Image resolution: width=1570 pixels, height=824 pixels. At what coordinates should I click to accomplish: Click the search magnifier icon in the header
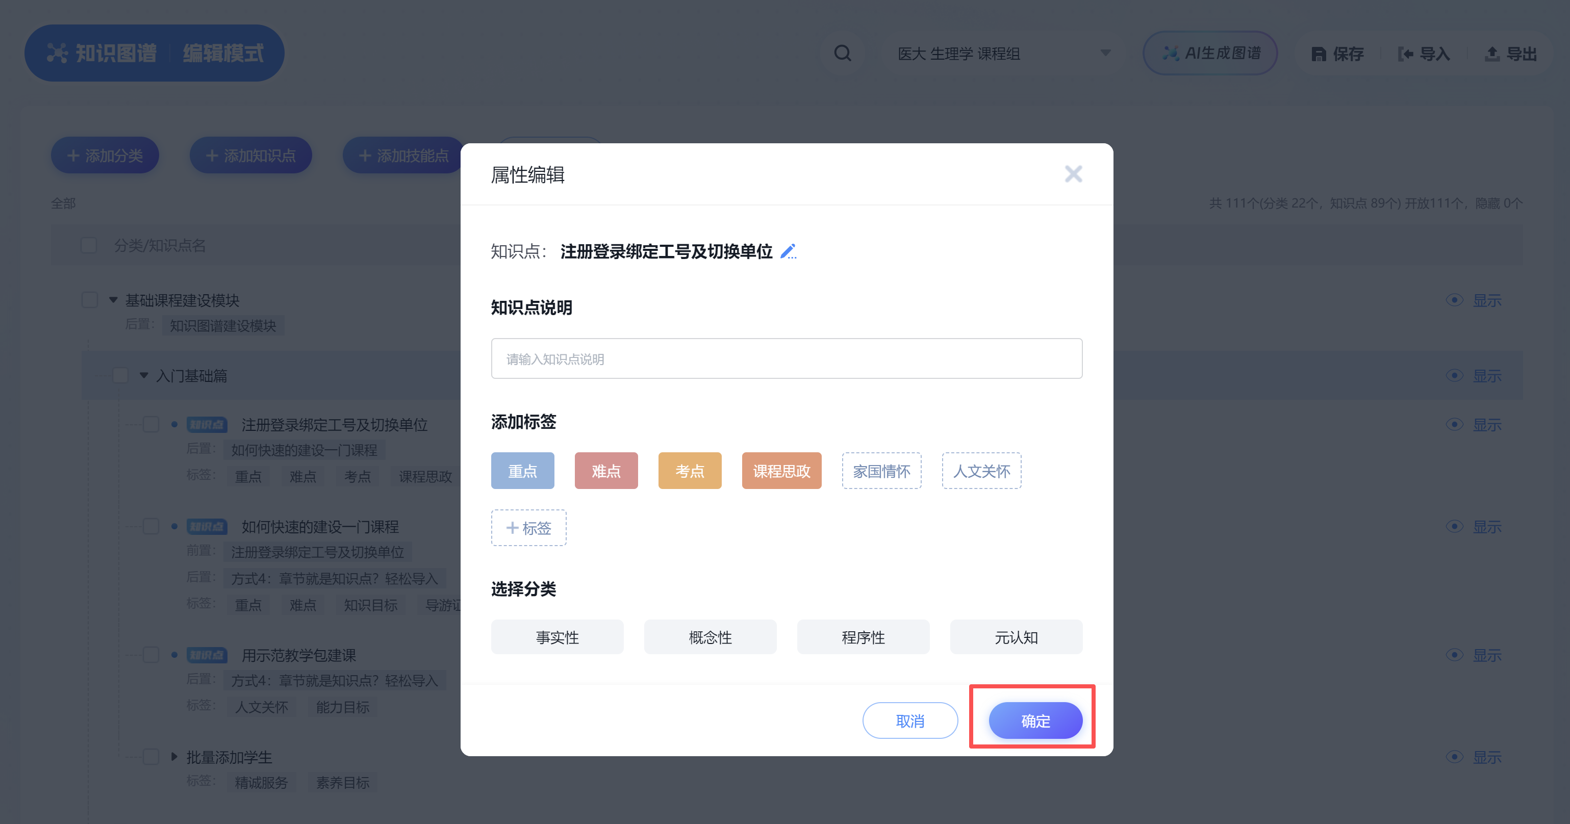(843, 54)
